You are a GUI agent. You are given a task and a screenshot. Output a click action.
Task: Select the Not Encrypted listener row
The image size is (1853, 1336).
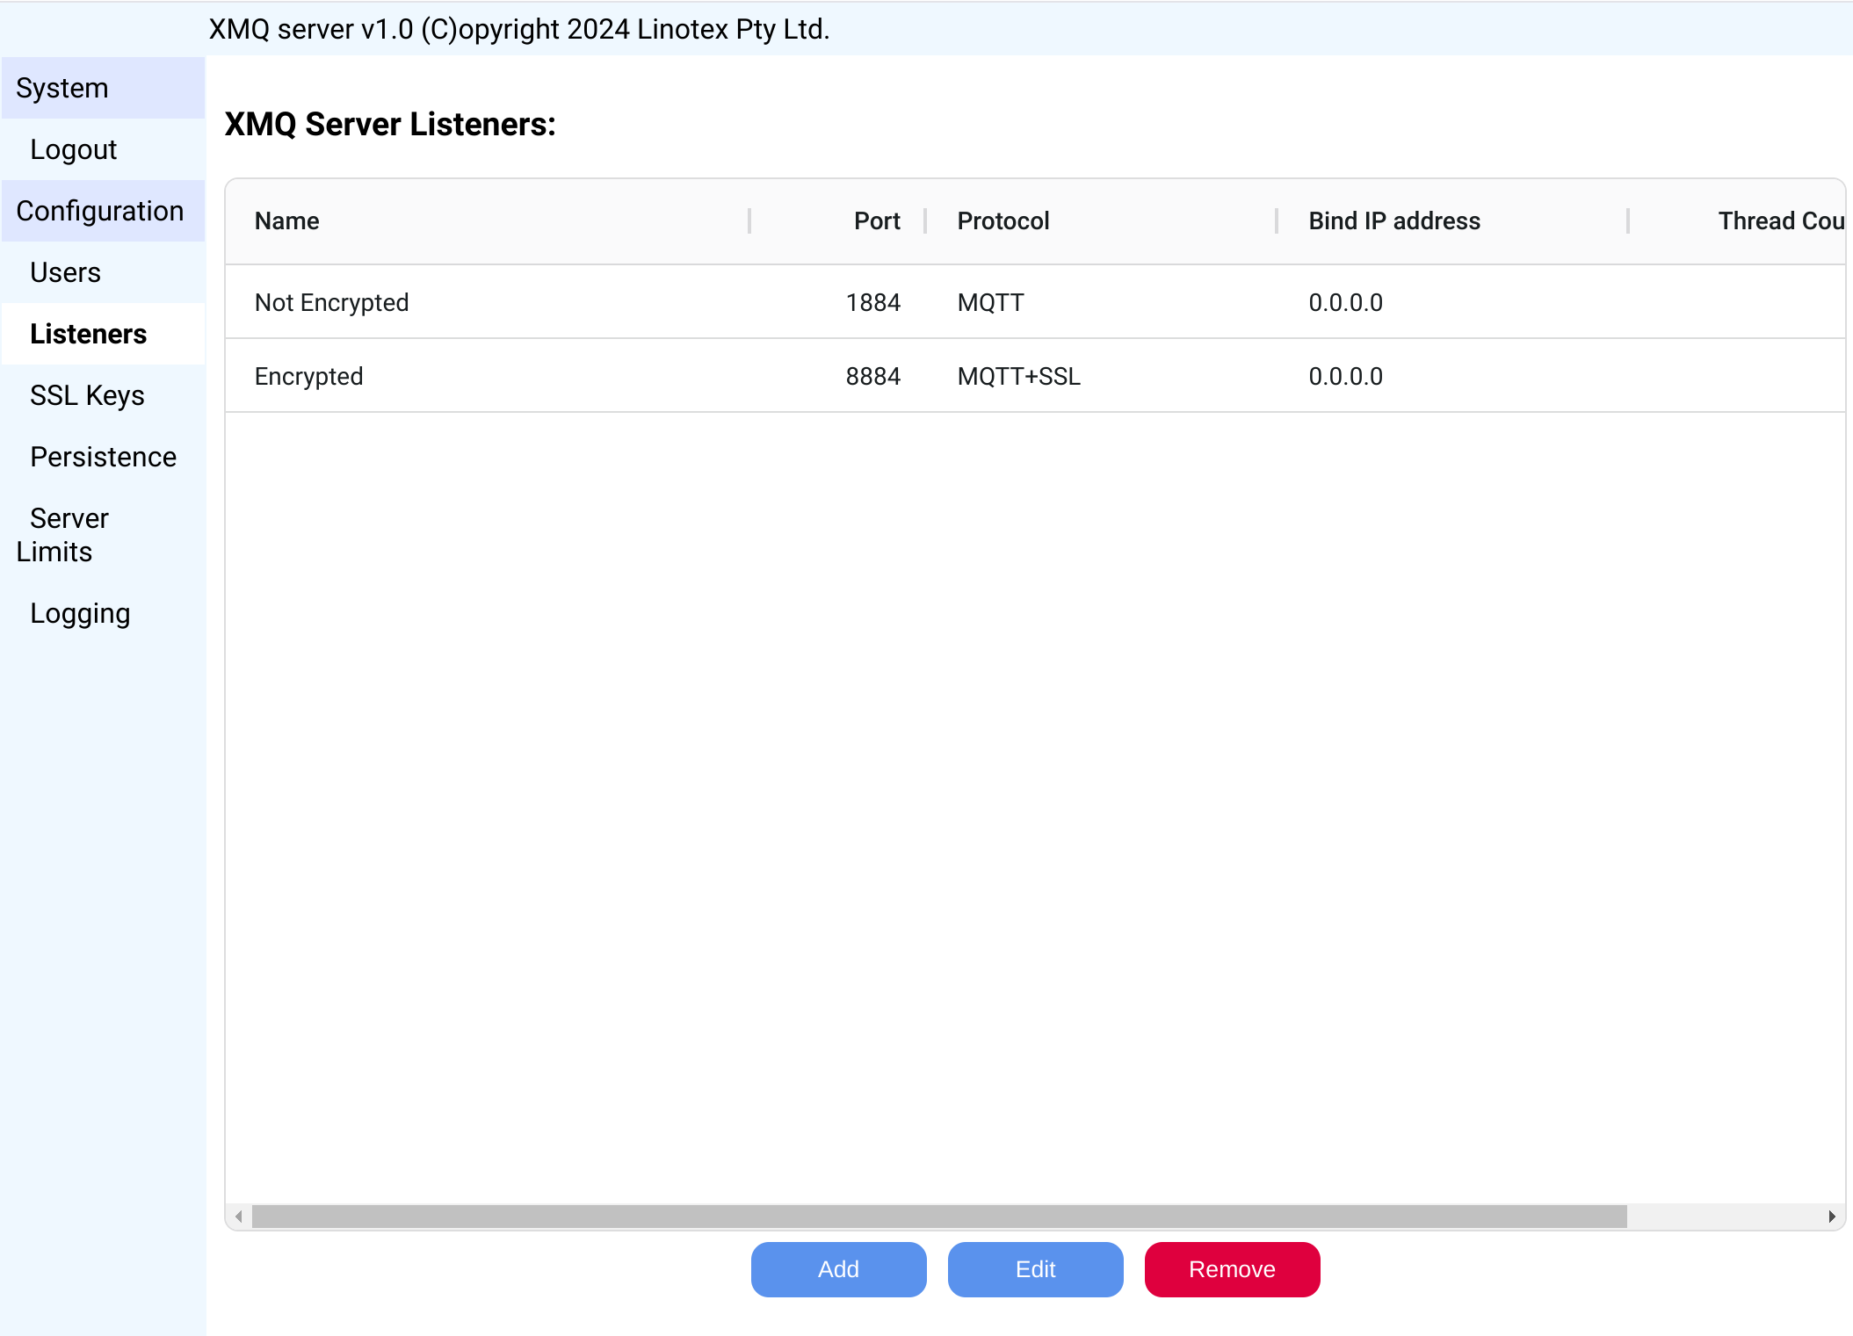[x=1035, y=302]
